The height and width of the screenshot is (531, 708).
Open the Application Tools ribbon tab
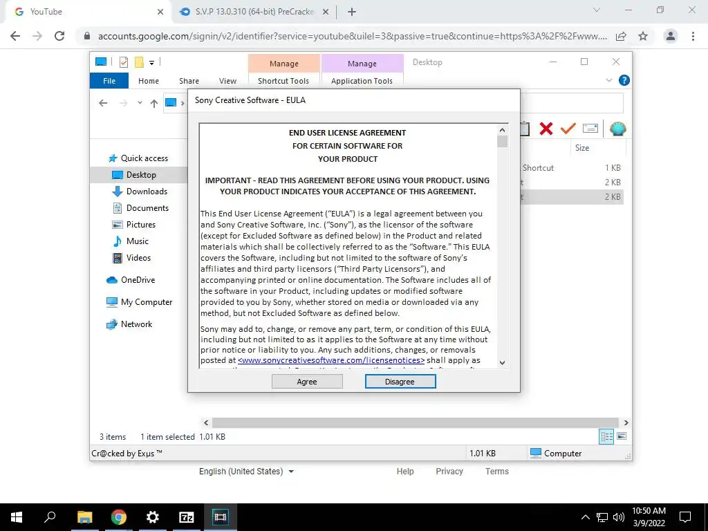pyautogui.click(x=362, y=81)
